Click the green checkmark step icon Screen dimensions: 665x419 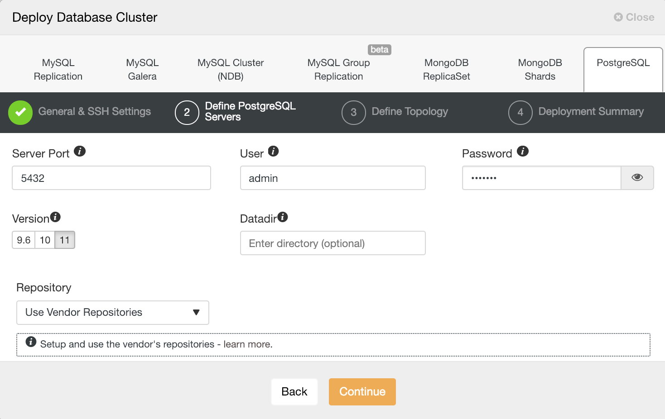(20, 112)
